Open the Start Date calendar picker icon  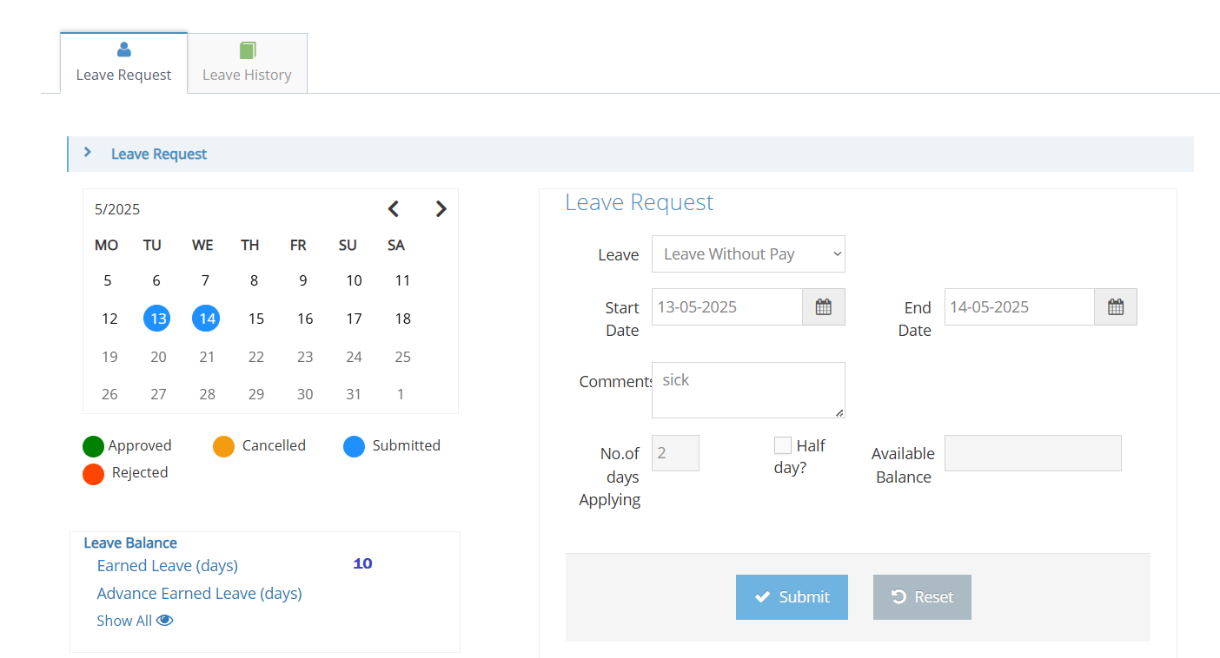823,307
